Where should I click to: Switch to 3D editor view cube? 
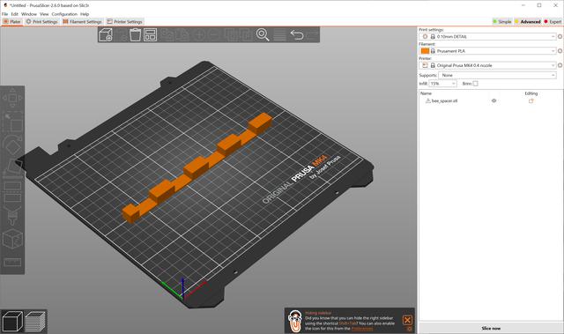point(12,321)
